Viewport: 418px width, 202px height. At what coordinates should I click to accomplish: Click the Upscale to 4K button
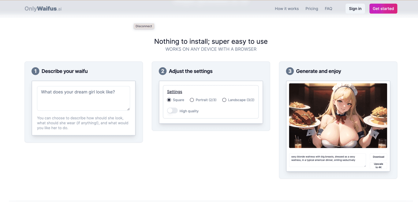click(378, 165)
